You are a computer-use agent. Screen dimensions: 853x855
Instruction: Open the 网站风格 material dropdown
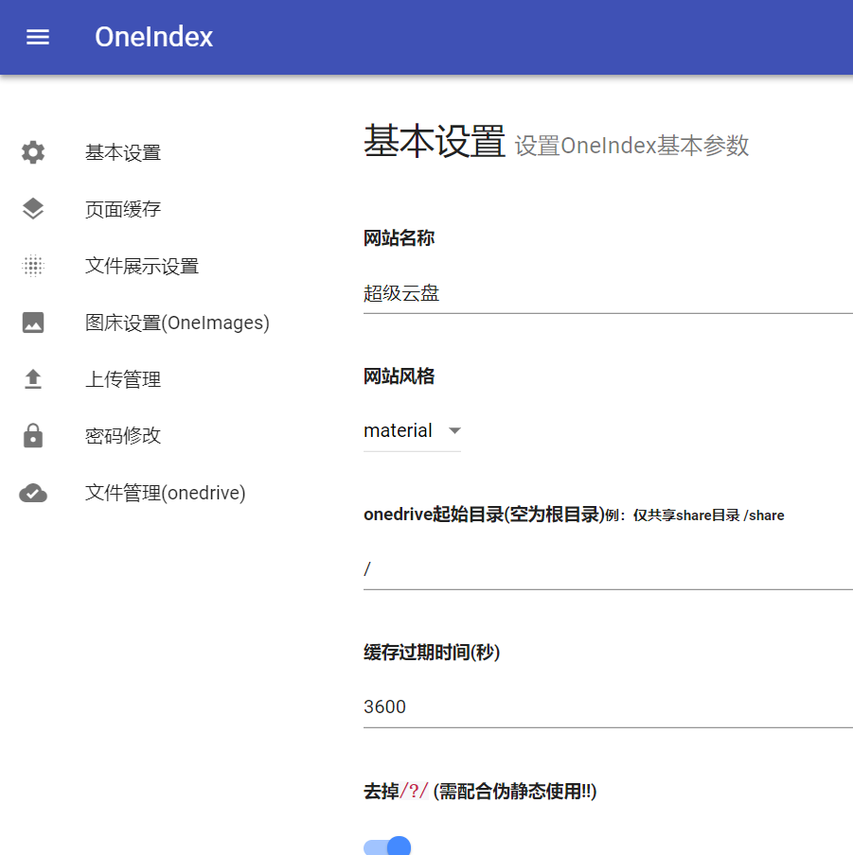click(x=412, y=430)
